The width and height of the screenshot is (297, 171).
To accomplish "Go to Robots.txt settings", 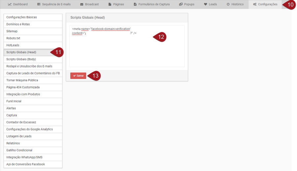I will [x=13, y=38].
